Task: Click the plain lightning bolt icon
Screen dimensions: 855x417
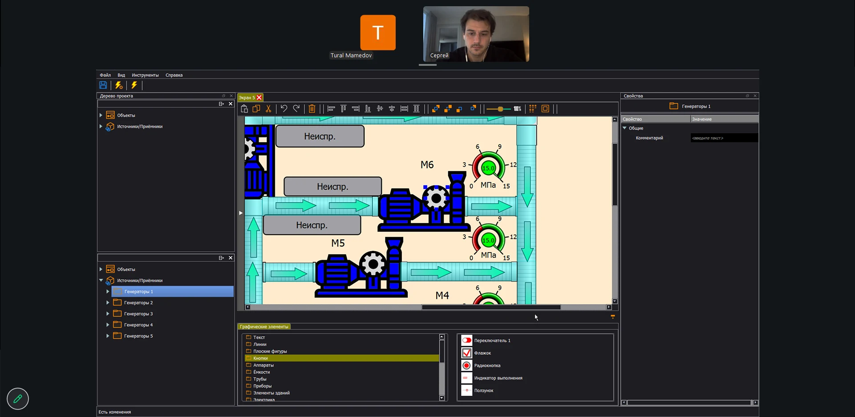Action: (x=134, y=85)
